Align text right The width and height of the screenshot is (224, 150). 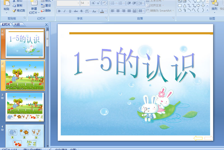click(123, 11)
